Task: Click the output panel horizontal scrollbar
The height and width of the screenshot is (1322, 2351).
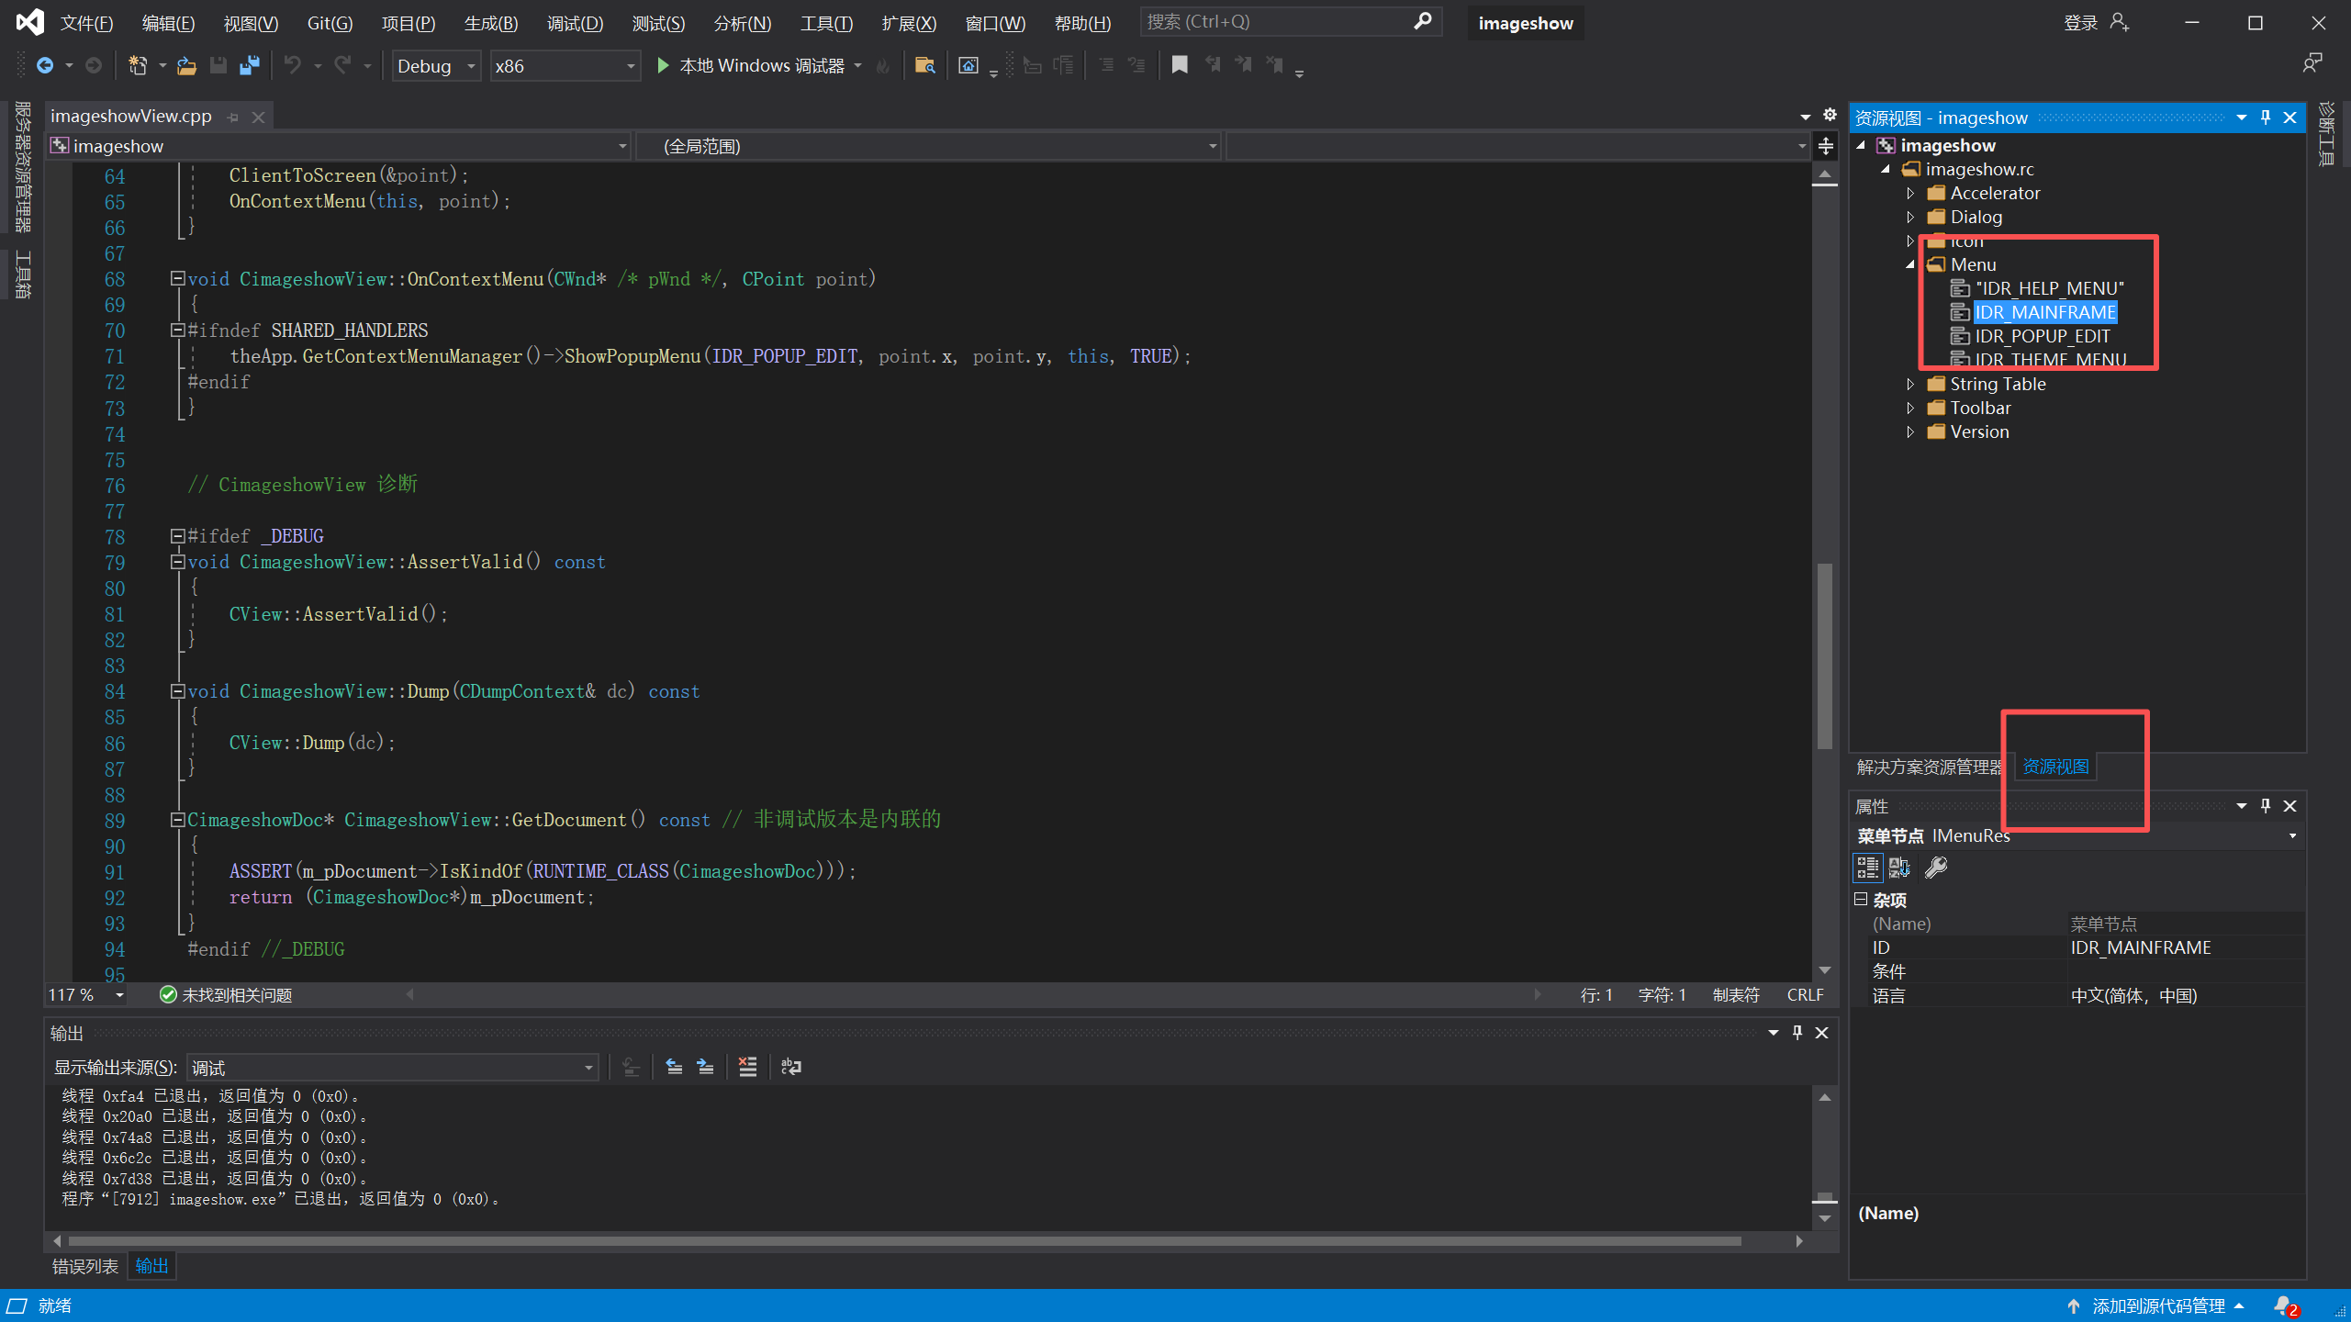Action: pyautogui.click(x=904, y=1241)
